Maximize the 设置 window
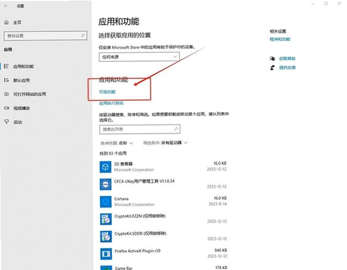347x270 pixels. click(326, 3)
